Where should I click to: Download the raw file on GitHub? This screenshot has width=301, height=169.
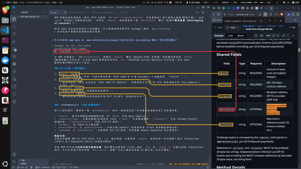pyautogui.click(x=278, y=36)
